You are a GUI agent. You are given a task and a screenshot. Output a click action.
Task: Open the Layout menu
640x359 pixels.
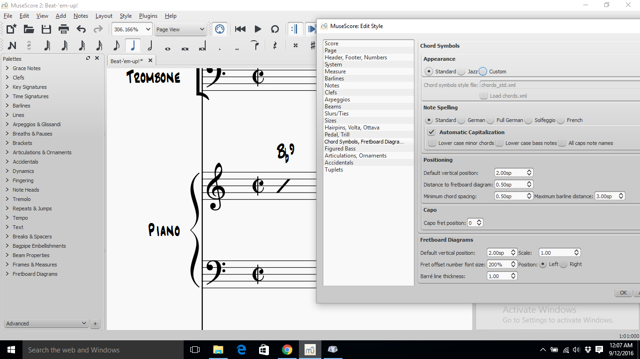coord(104,16)
